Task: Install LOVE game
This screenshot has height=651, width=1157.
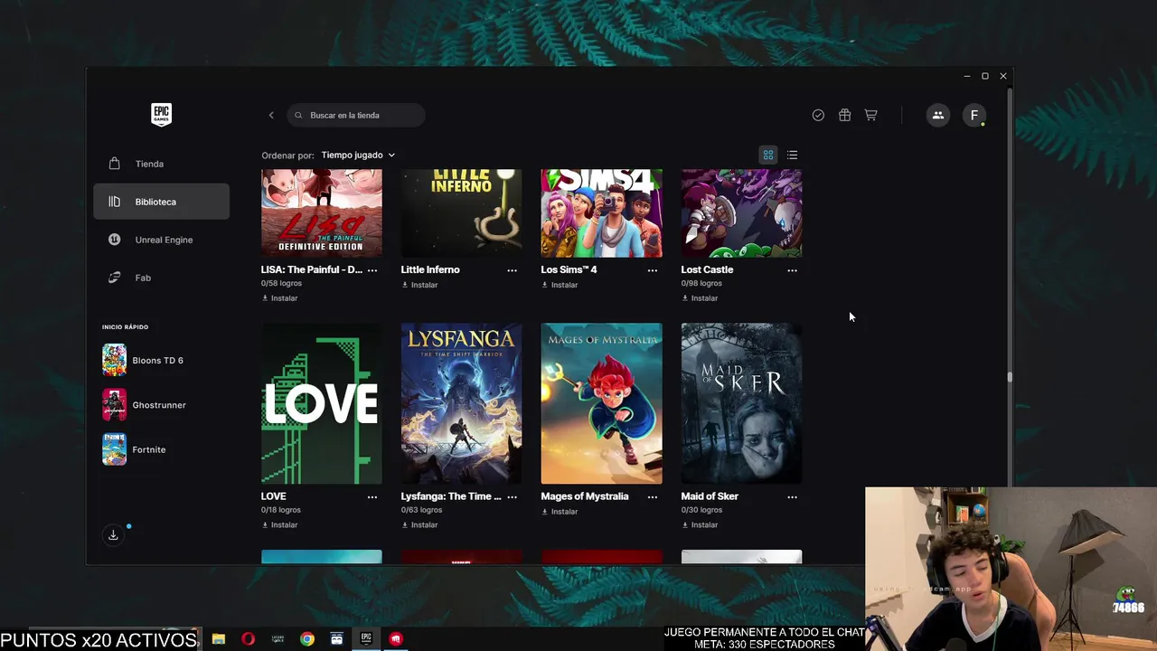Action: [279, 525]
